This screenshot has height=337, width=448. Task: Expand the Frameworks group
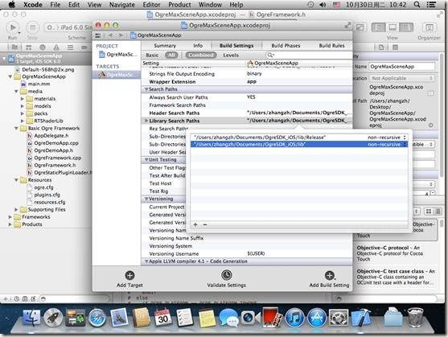pos(10,217)
